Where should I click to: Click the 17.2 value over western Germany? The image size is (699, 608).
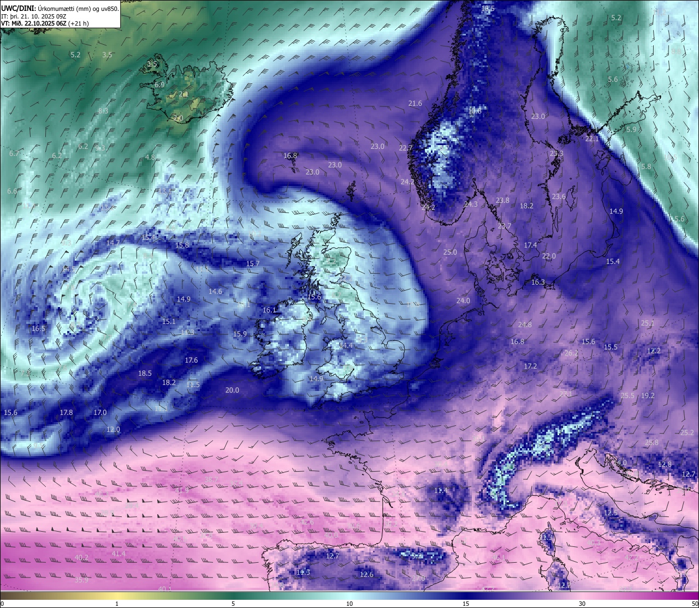[530, 366]
